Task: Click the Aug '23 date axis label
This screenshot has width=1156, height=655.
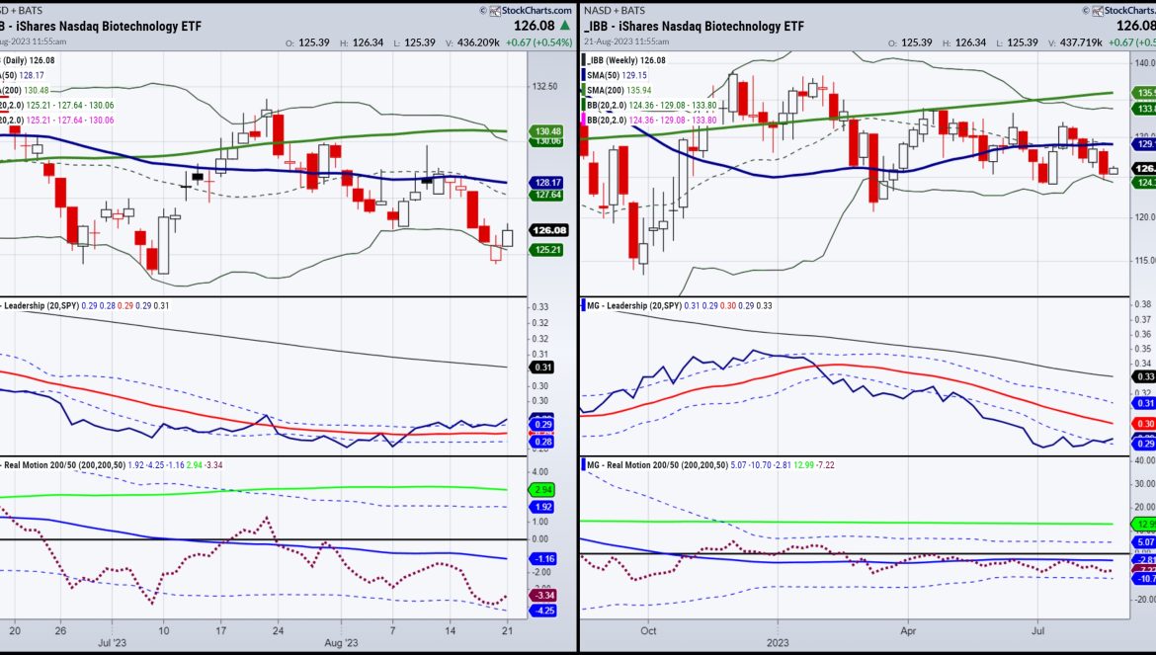Action: click(341, 642)
